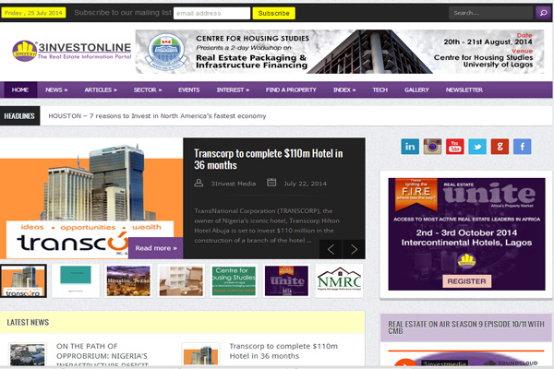Open the LinkedIn social icon
554x369 pixels.
(410, 147)
